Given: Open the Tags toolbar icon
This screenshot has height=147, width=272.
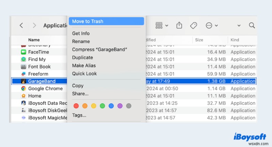Looking at the screenshot, I should [x=193, y=26].
